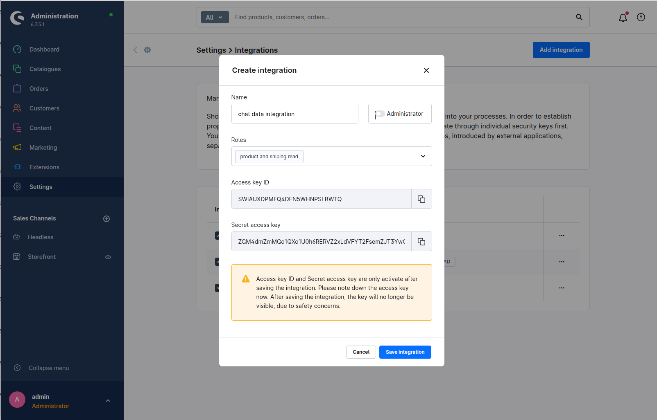This screenshot has width=657, height=420.
Task: Click the Headless sales channel icon
Action: pos(17,237)
